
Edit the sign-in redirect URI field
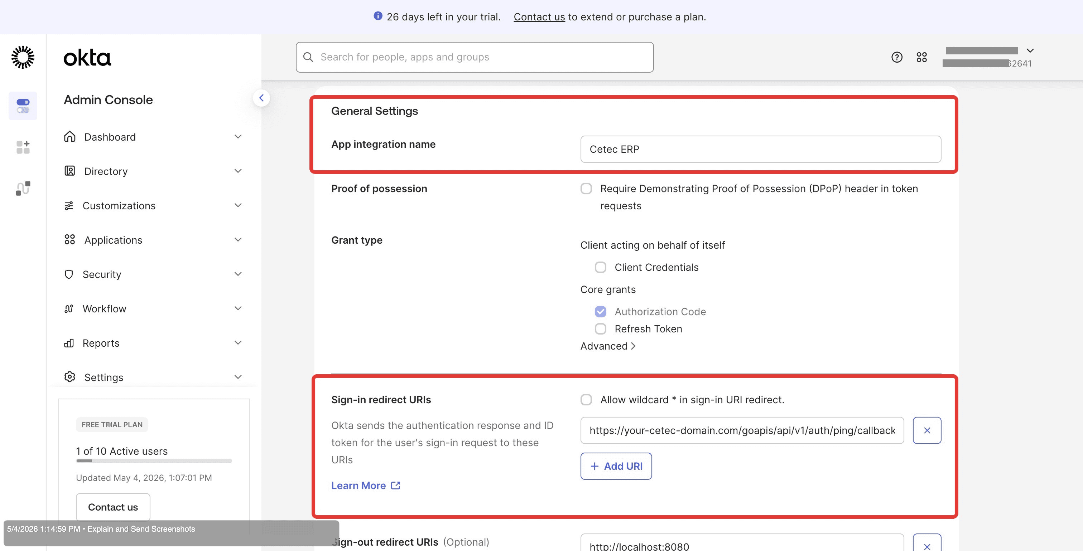tap(742, 430)
